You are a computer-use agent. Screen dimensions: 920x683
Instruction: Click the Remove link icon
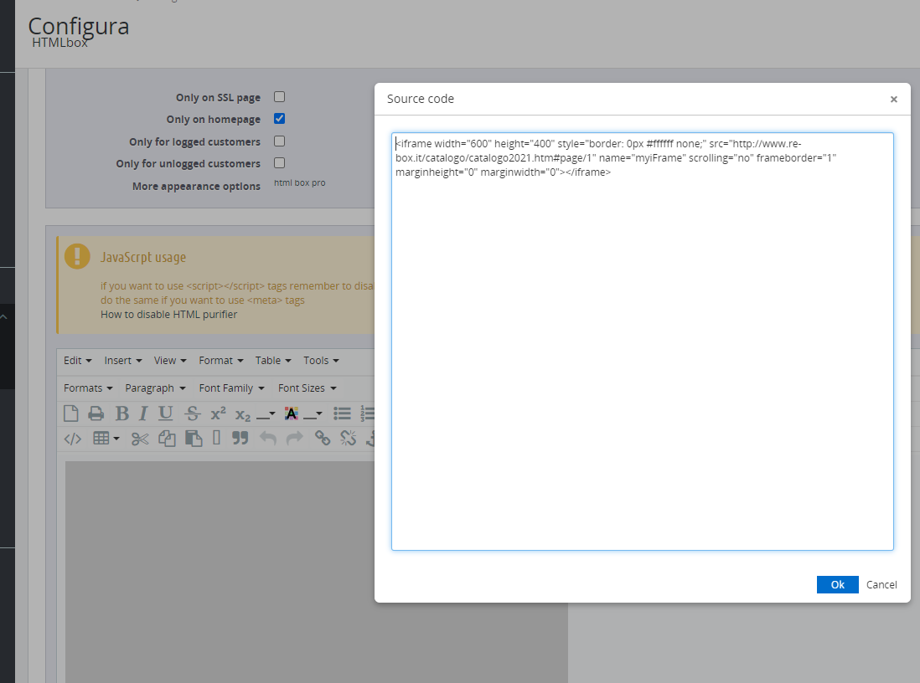(349, 438)
